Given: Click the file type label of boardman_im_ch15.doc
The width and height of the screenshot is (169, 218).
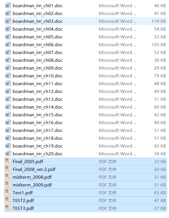Looking at the screenshot, I should pyautogui.click(x=118, y=115).
